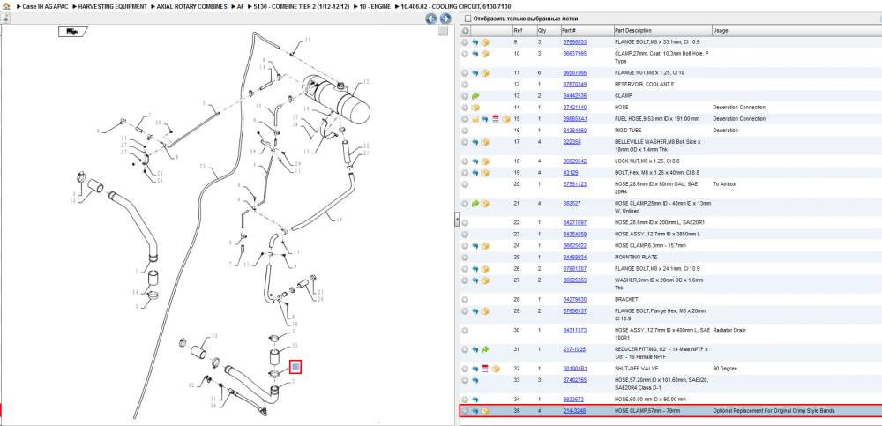Toggle selection circle for Ref 12 reservoir
The height and width of the screenshot is (426, 882).
[465, 85]
